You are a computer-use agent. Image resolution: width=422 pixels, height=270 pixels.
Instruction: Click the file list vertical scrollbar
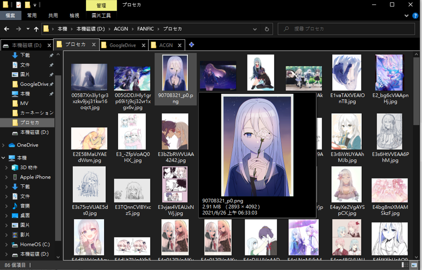pyautogui.click(x=416, y=91)
